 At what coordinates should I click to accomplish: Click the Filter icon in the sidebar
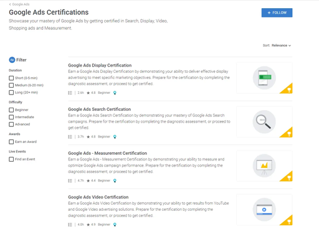pos(12,60)
